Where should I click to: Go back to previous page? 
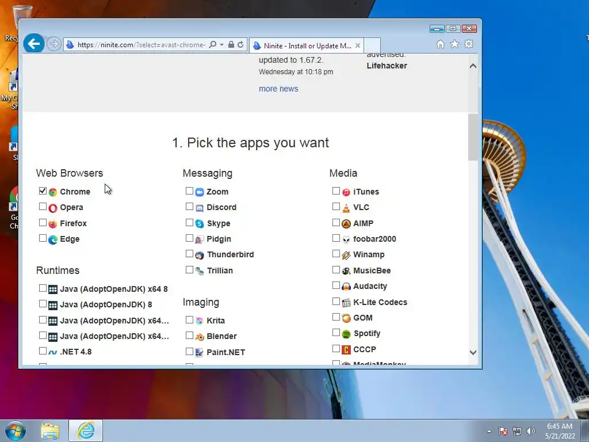click(34, 44)
